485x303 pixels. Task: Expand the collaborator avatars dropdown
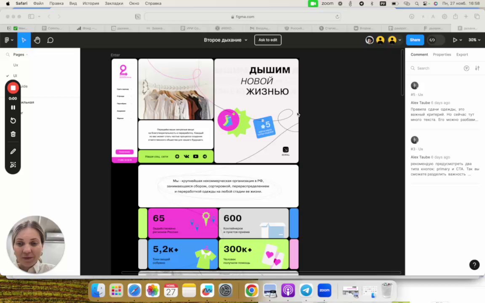pos(400,40)
